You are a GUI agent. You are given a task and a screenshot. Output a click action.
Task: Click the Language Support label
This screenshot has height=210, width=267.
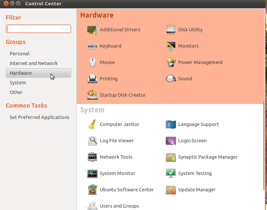tap(198, 124)
